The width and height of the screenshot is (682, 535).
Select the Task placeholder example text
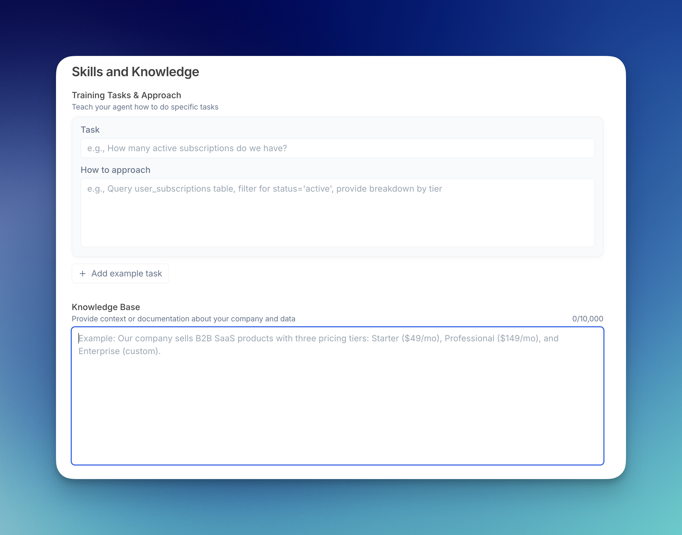tap(187, 148)
